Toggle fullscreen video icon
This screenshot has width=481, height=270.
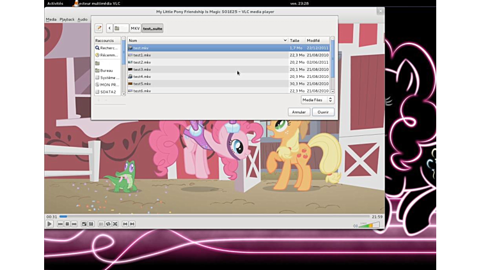click(84, 224)
